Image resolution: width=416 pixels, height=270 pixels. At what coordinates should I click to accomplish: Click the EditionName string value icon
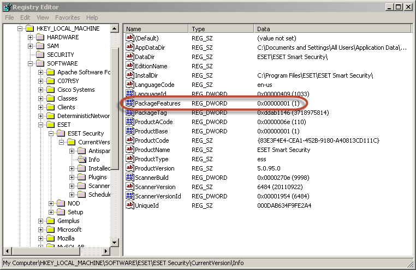click(x=130, y=66)
